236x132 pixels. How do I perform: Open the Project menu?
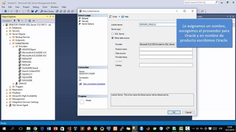click(x=26, y=7)
